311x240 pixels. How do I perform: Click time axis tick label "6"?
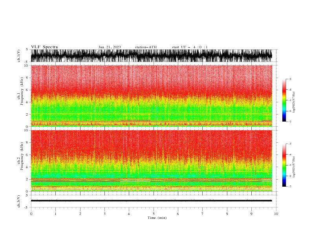tap(178, 214)
